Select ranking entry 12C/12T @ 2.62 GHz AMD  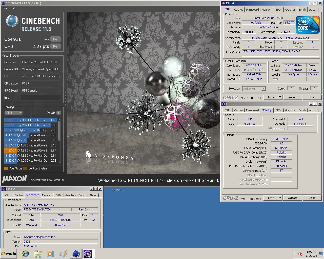pyautogui.click(x=31, y=130)
